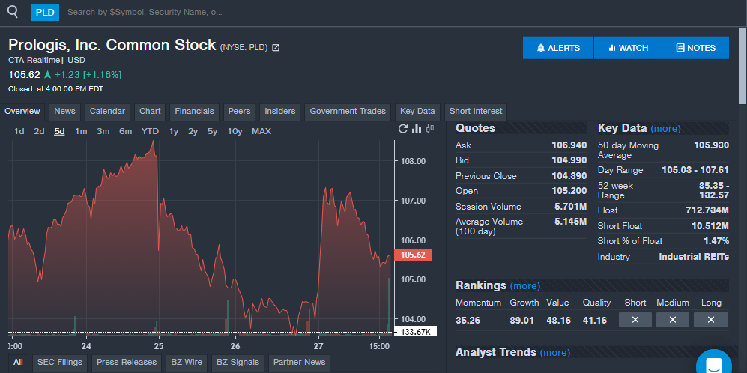Viewport: 747px width, 373px height.
Task: Open the Short Interest tab
Action: tap(476, 112)
